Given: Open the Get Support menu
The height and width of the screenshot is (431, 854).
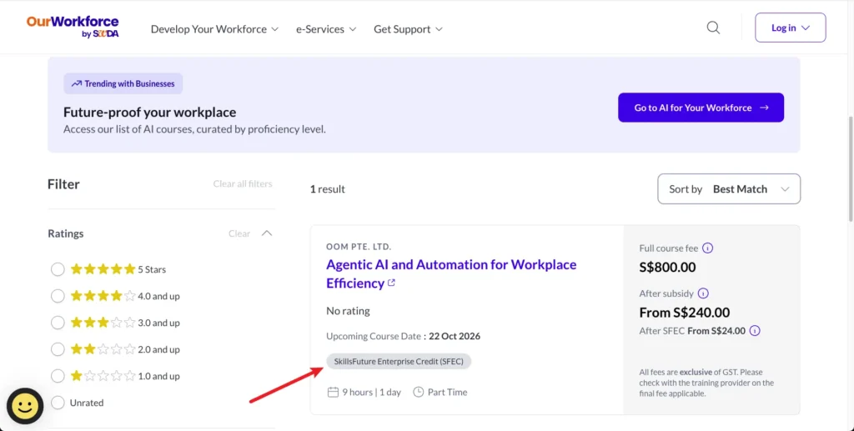Looking at the screenshot, I should [408, 29].
